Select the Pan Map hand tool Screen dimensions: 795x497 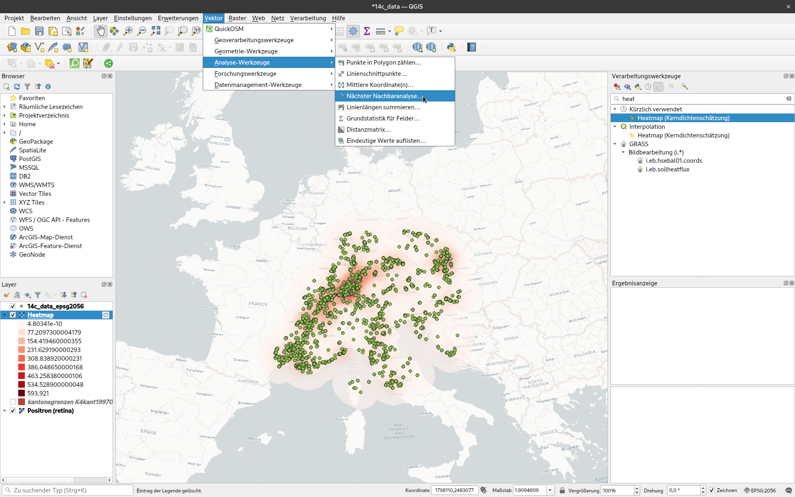pyautogui.click(x=101, y=31)
